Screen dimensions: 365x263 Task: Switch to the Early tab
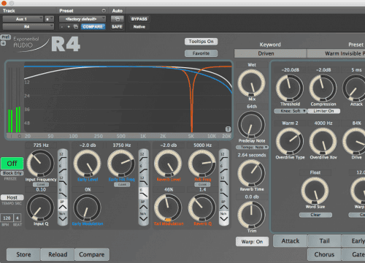tap(353, 241)
